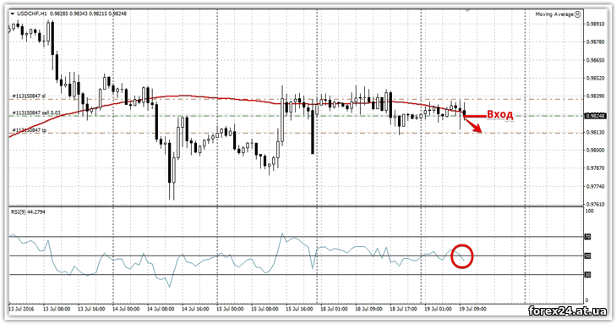Image resolution: width=616 pixels, height=324 pixels.
Task: Click the Moving Average expert advisor label
Action: tap(554, 14)
